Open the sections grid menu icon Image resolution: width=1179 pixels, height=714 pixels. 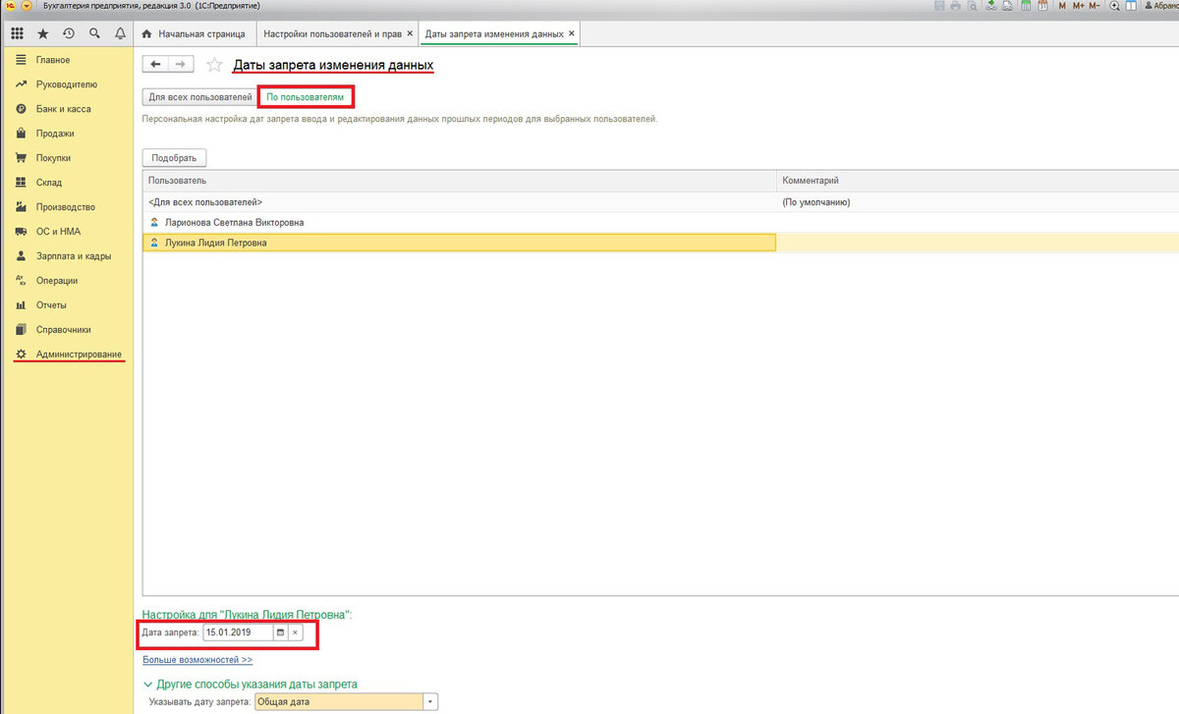[x=17, y=33]
